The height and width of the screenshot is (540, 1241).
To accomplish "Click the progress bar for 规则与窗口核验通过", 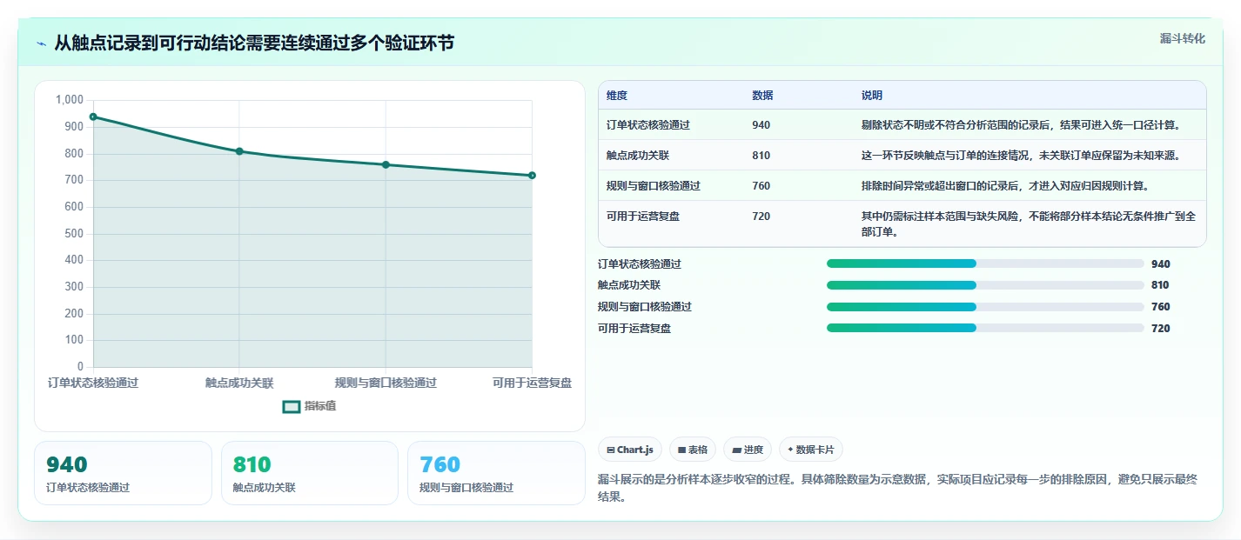I will pos(985,307).
